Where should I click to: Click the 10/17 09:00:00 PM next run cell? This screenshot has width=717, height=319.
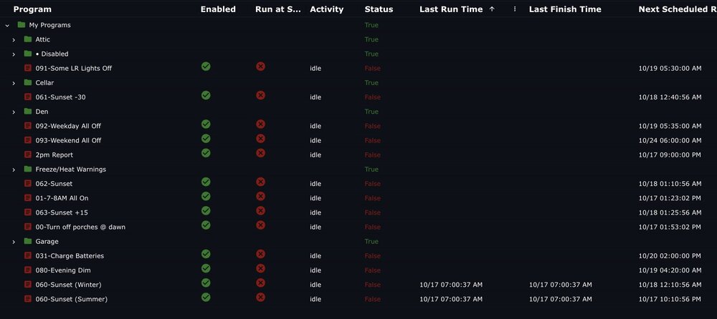click(670, 154)
